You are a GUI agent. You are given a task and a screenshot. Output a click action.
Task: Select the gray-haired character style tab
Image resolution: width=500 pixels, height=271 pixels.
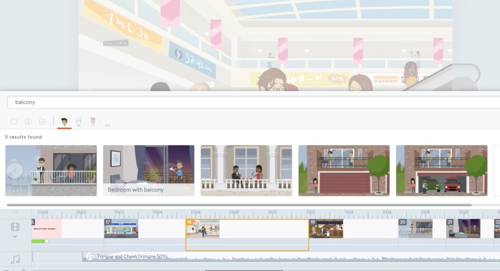coord(93,122)
